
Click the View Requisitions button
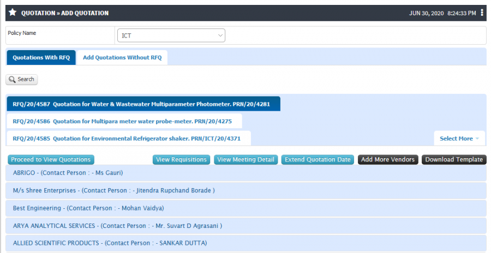[181, 160]
